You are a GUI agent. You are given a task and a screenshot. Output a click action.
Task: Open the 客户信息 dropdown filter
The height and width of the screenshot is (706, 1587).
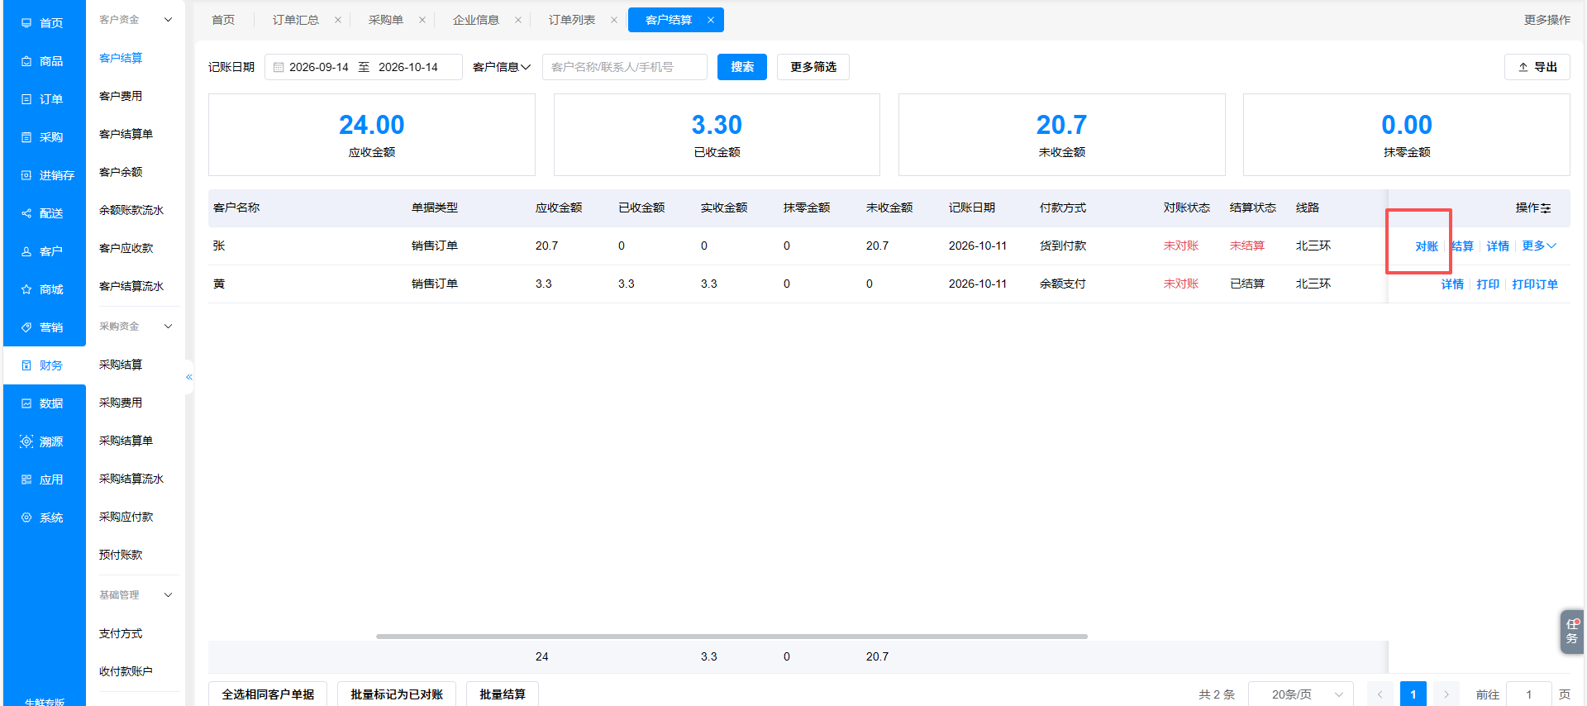501,67
